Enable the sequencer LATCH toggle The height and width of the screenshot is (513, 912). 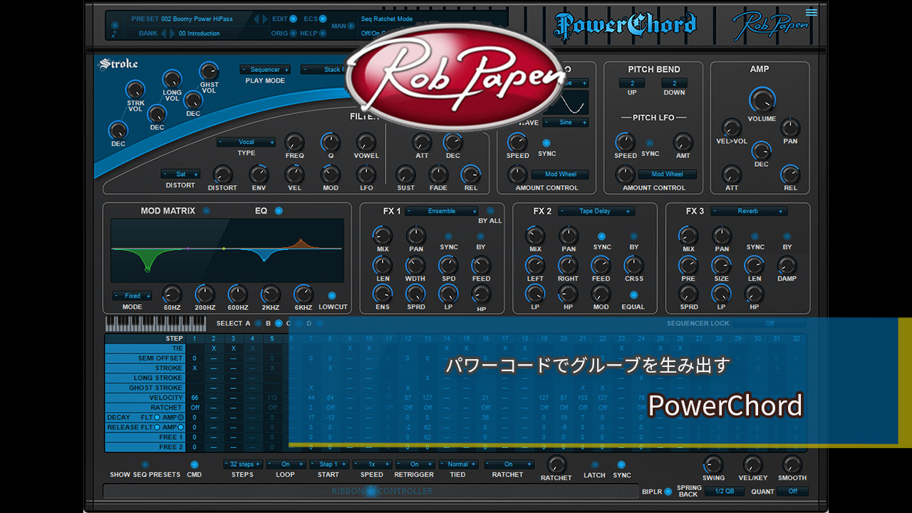click(594, 464)
